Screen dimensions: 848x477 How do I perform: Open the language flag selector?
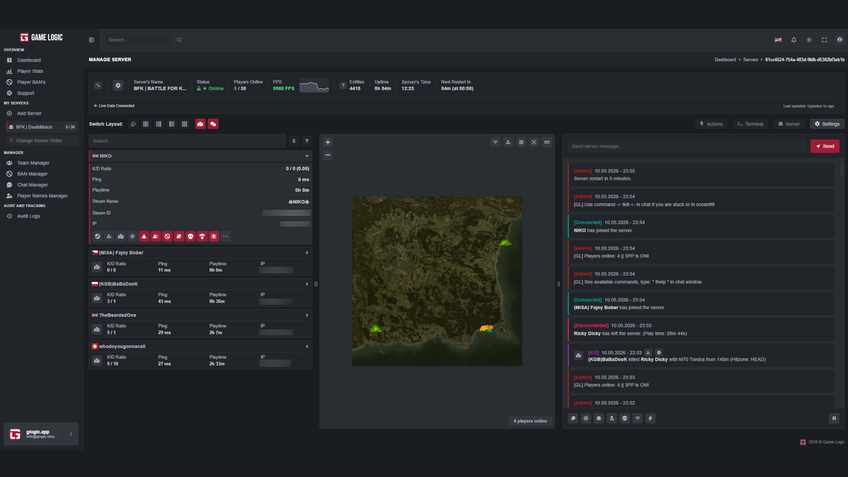(x=778, y=40)
